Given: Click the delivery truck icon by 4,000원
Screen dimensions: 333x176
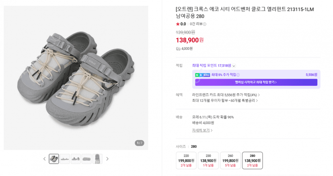Looking at the screenshot, I should (x=178, y=49).
